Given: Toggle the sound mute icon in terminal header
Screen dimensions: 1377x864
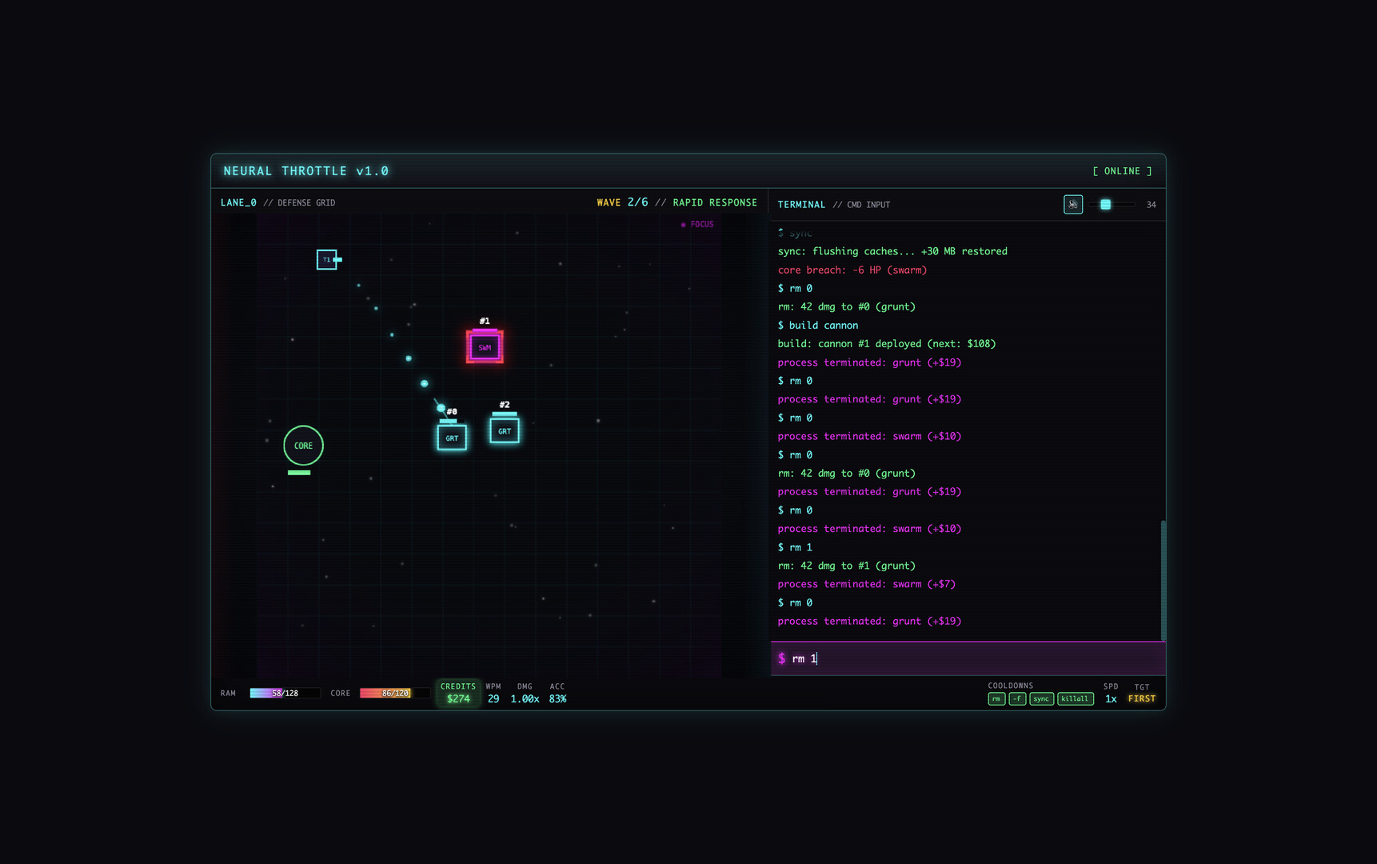Looking at the screenshot, I should pos(1073,205).
